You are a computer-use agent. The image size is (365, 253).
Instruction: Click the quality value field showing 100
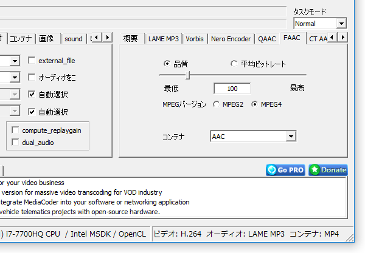(232, 89)
